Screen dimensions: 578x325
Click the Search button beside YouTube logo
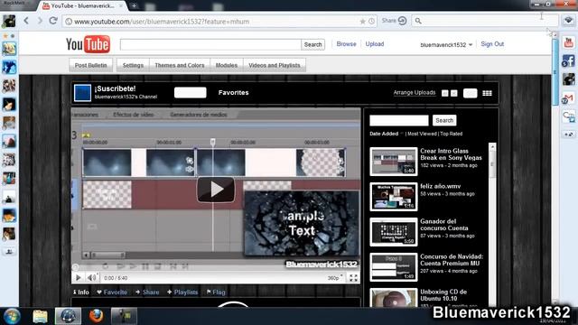click(313, 44)
